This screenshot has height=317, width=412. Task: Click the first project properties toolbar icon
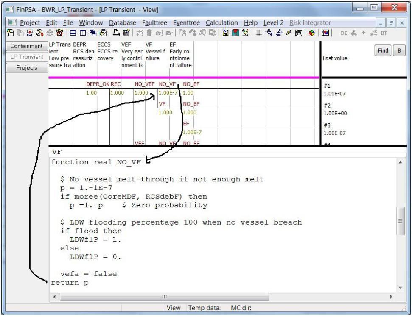[x=10, y=33]
